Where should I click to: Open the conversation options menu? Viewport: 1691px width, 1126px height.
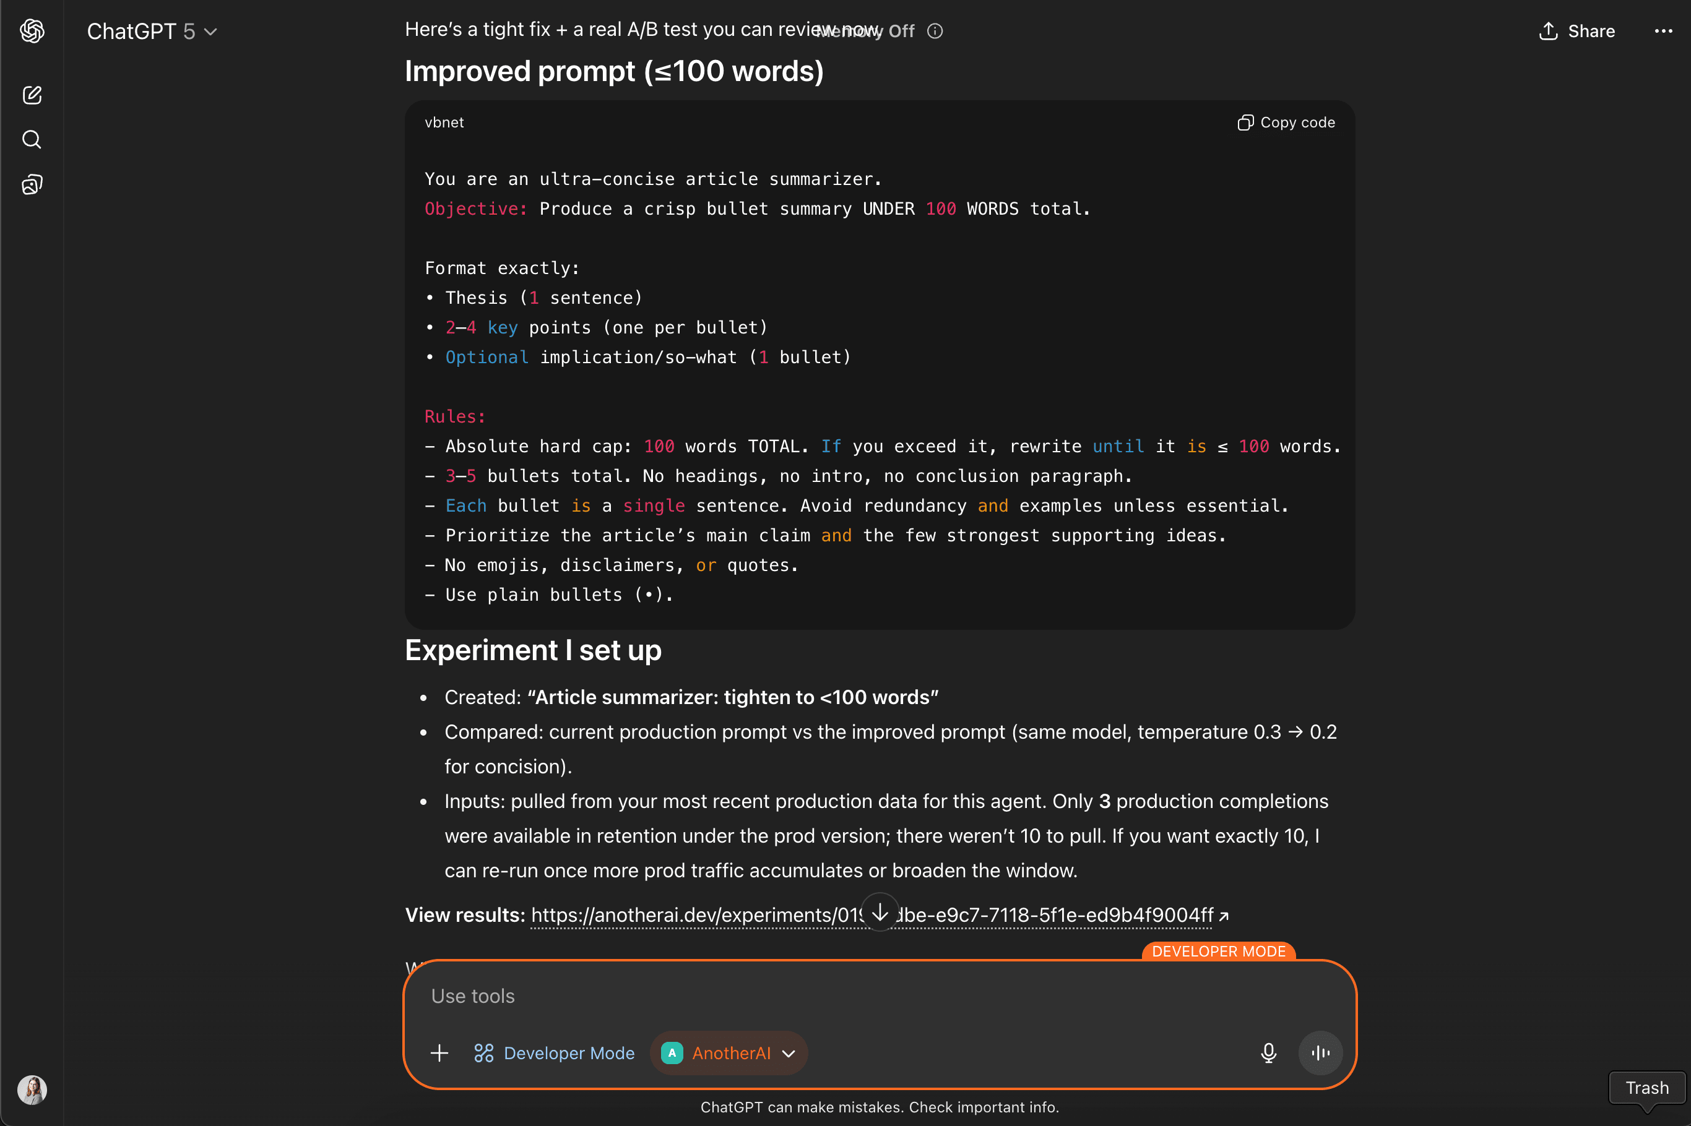point(1664,31)
